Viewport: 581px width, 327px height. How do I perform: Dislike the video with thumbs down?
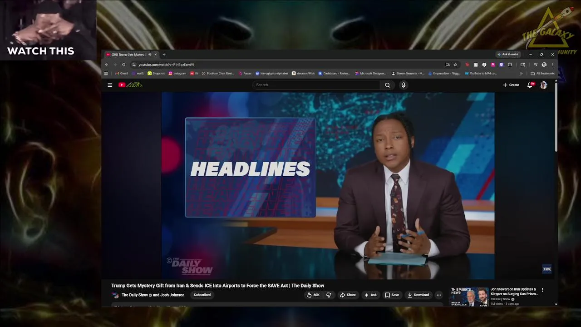pos(329,295)
